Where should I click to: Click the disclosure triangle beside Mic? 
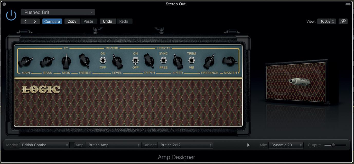coord(248,145)
